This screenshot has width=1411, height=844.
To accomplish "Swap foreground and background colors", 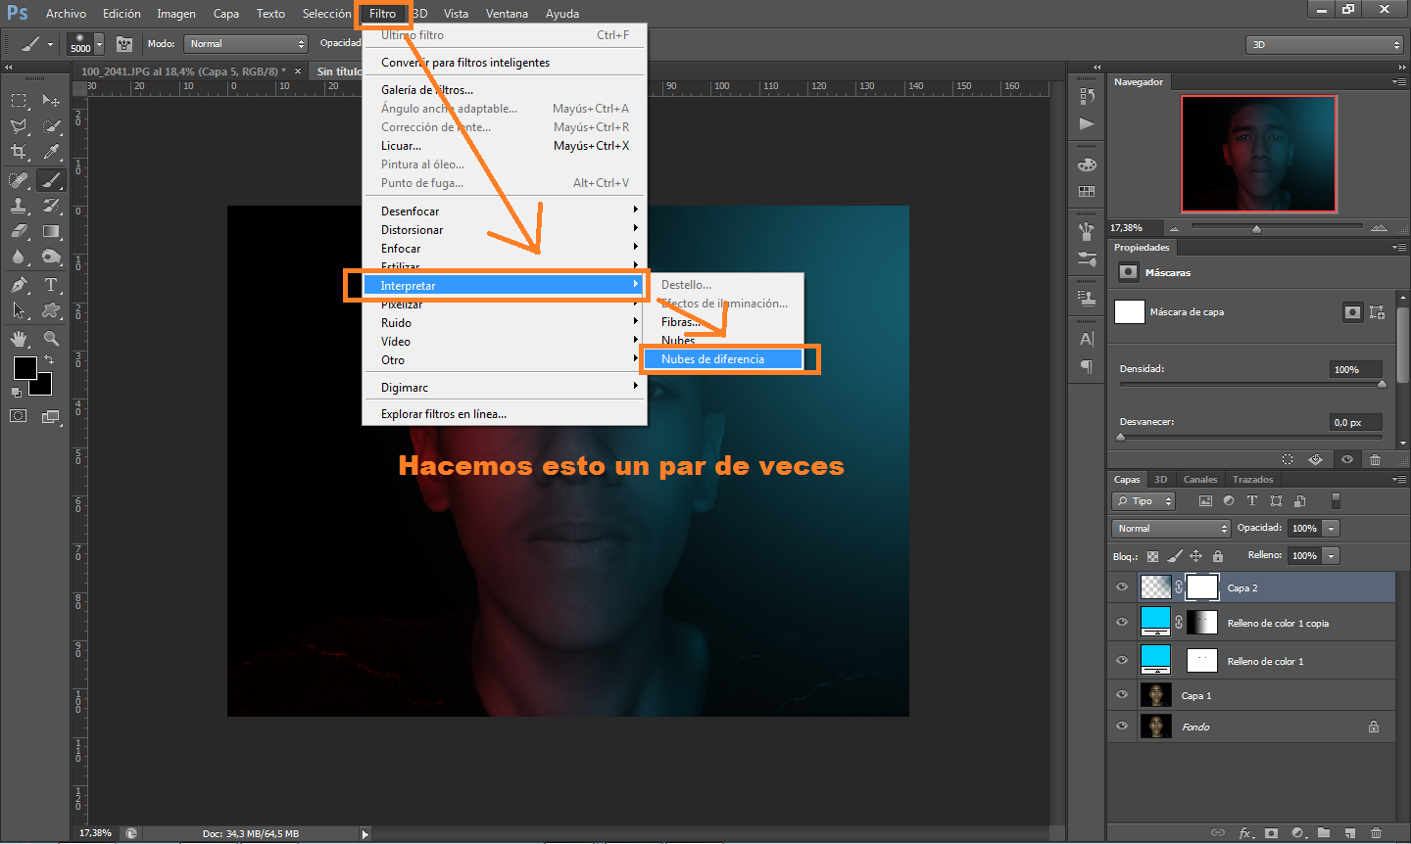I will (49, 360).
